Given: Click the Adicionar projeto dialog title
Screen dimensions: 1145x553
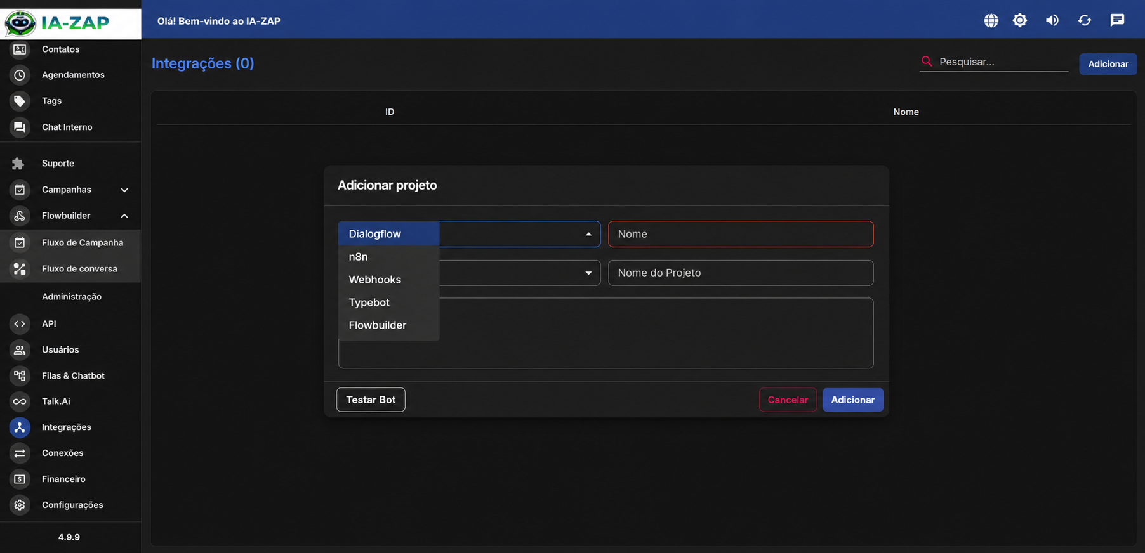Looking at the screenshot, I should click(x=387, y=185).
